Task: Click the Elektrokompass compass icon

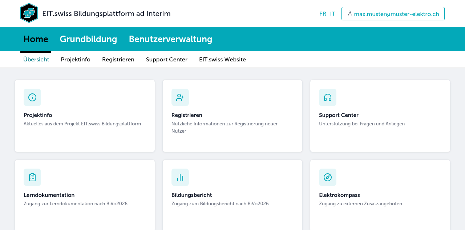Action: pyautogui.click(x=328, y=177)
